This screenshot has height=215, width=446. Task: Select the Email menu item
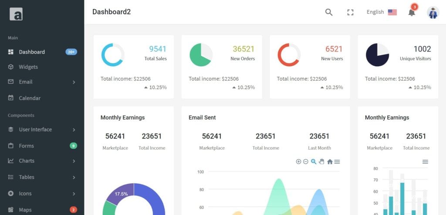click(42, 82)
